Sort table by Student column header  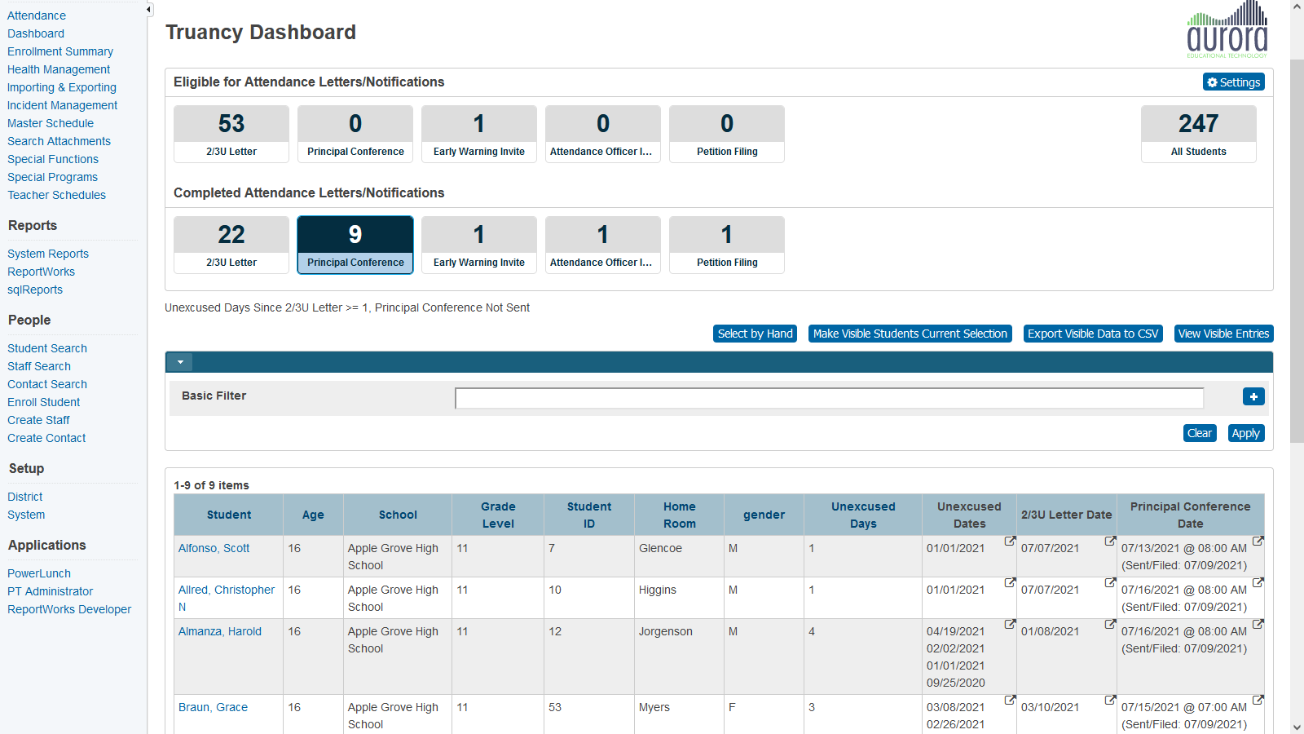(x=228, y=515)
